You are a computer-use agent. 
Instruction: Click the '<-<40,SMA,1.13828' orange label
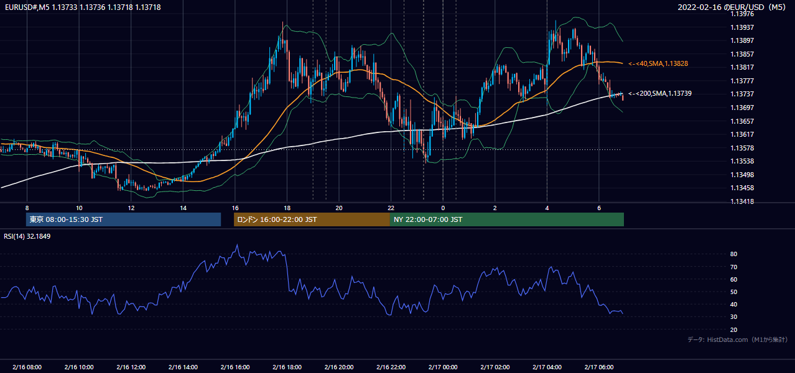click(x=658, y=63)
